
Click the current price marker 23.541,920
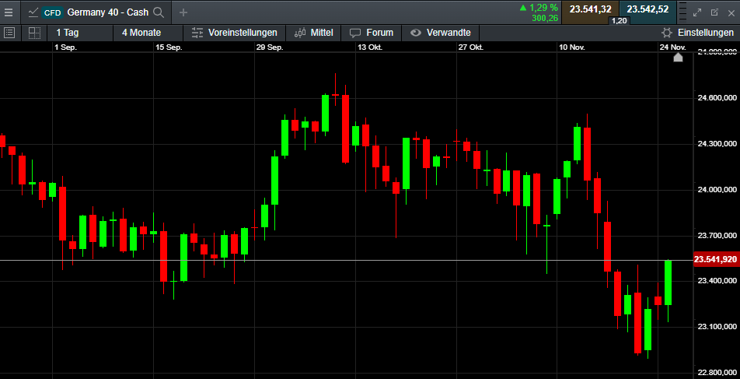pyautogui.click(x=714, y=259)
